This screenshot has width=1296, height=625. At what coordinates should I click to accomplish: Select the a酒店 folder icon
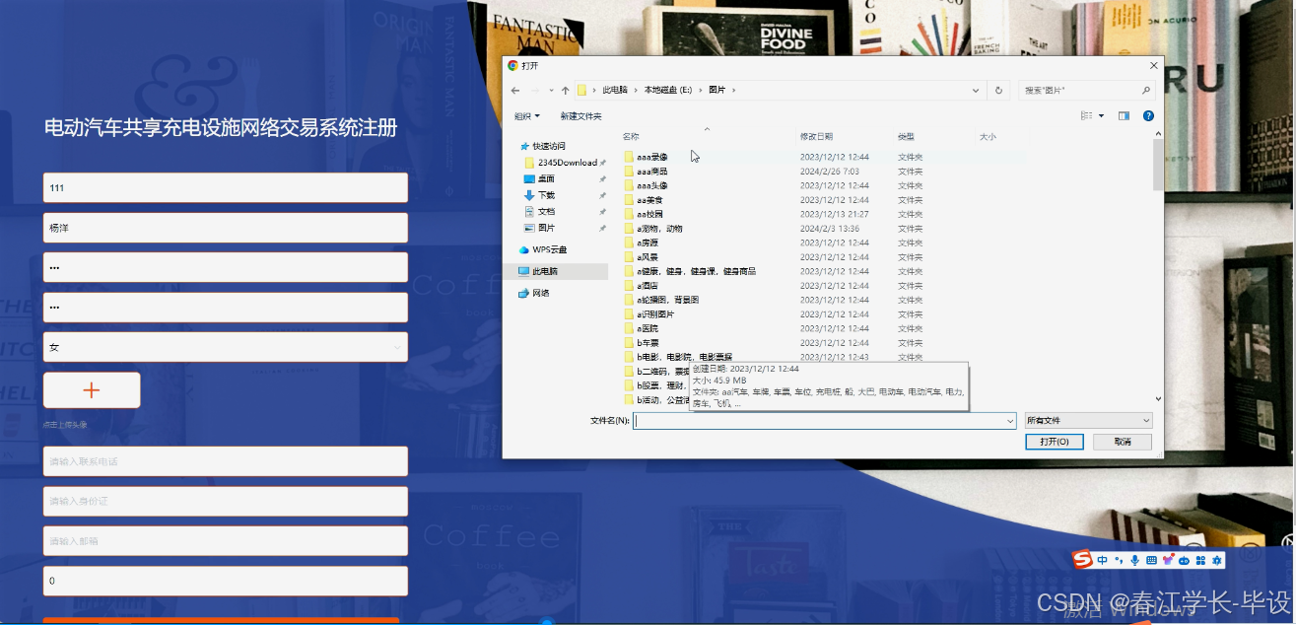(629, 286)
